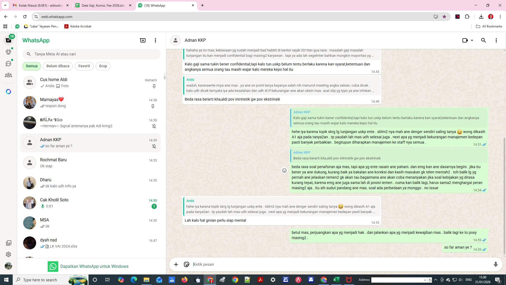
Task: Open a new chat with the compose icon
Action: tap(143, 40)
